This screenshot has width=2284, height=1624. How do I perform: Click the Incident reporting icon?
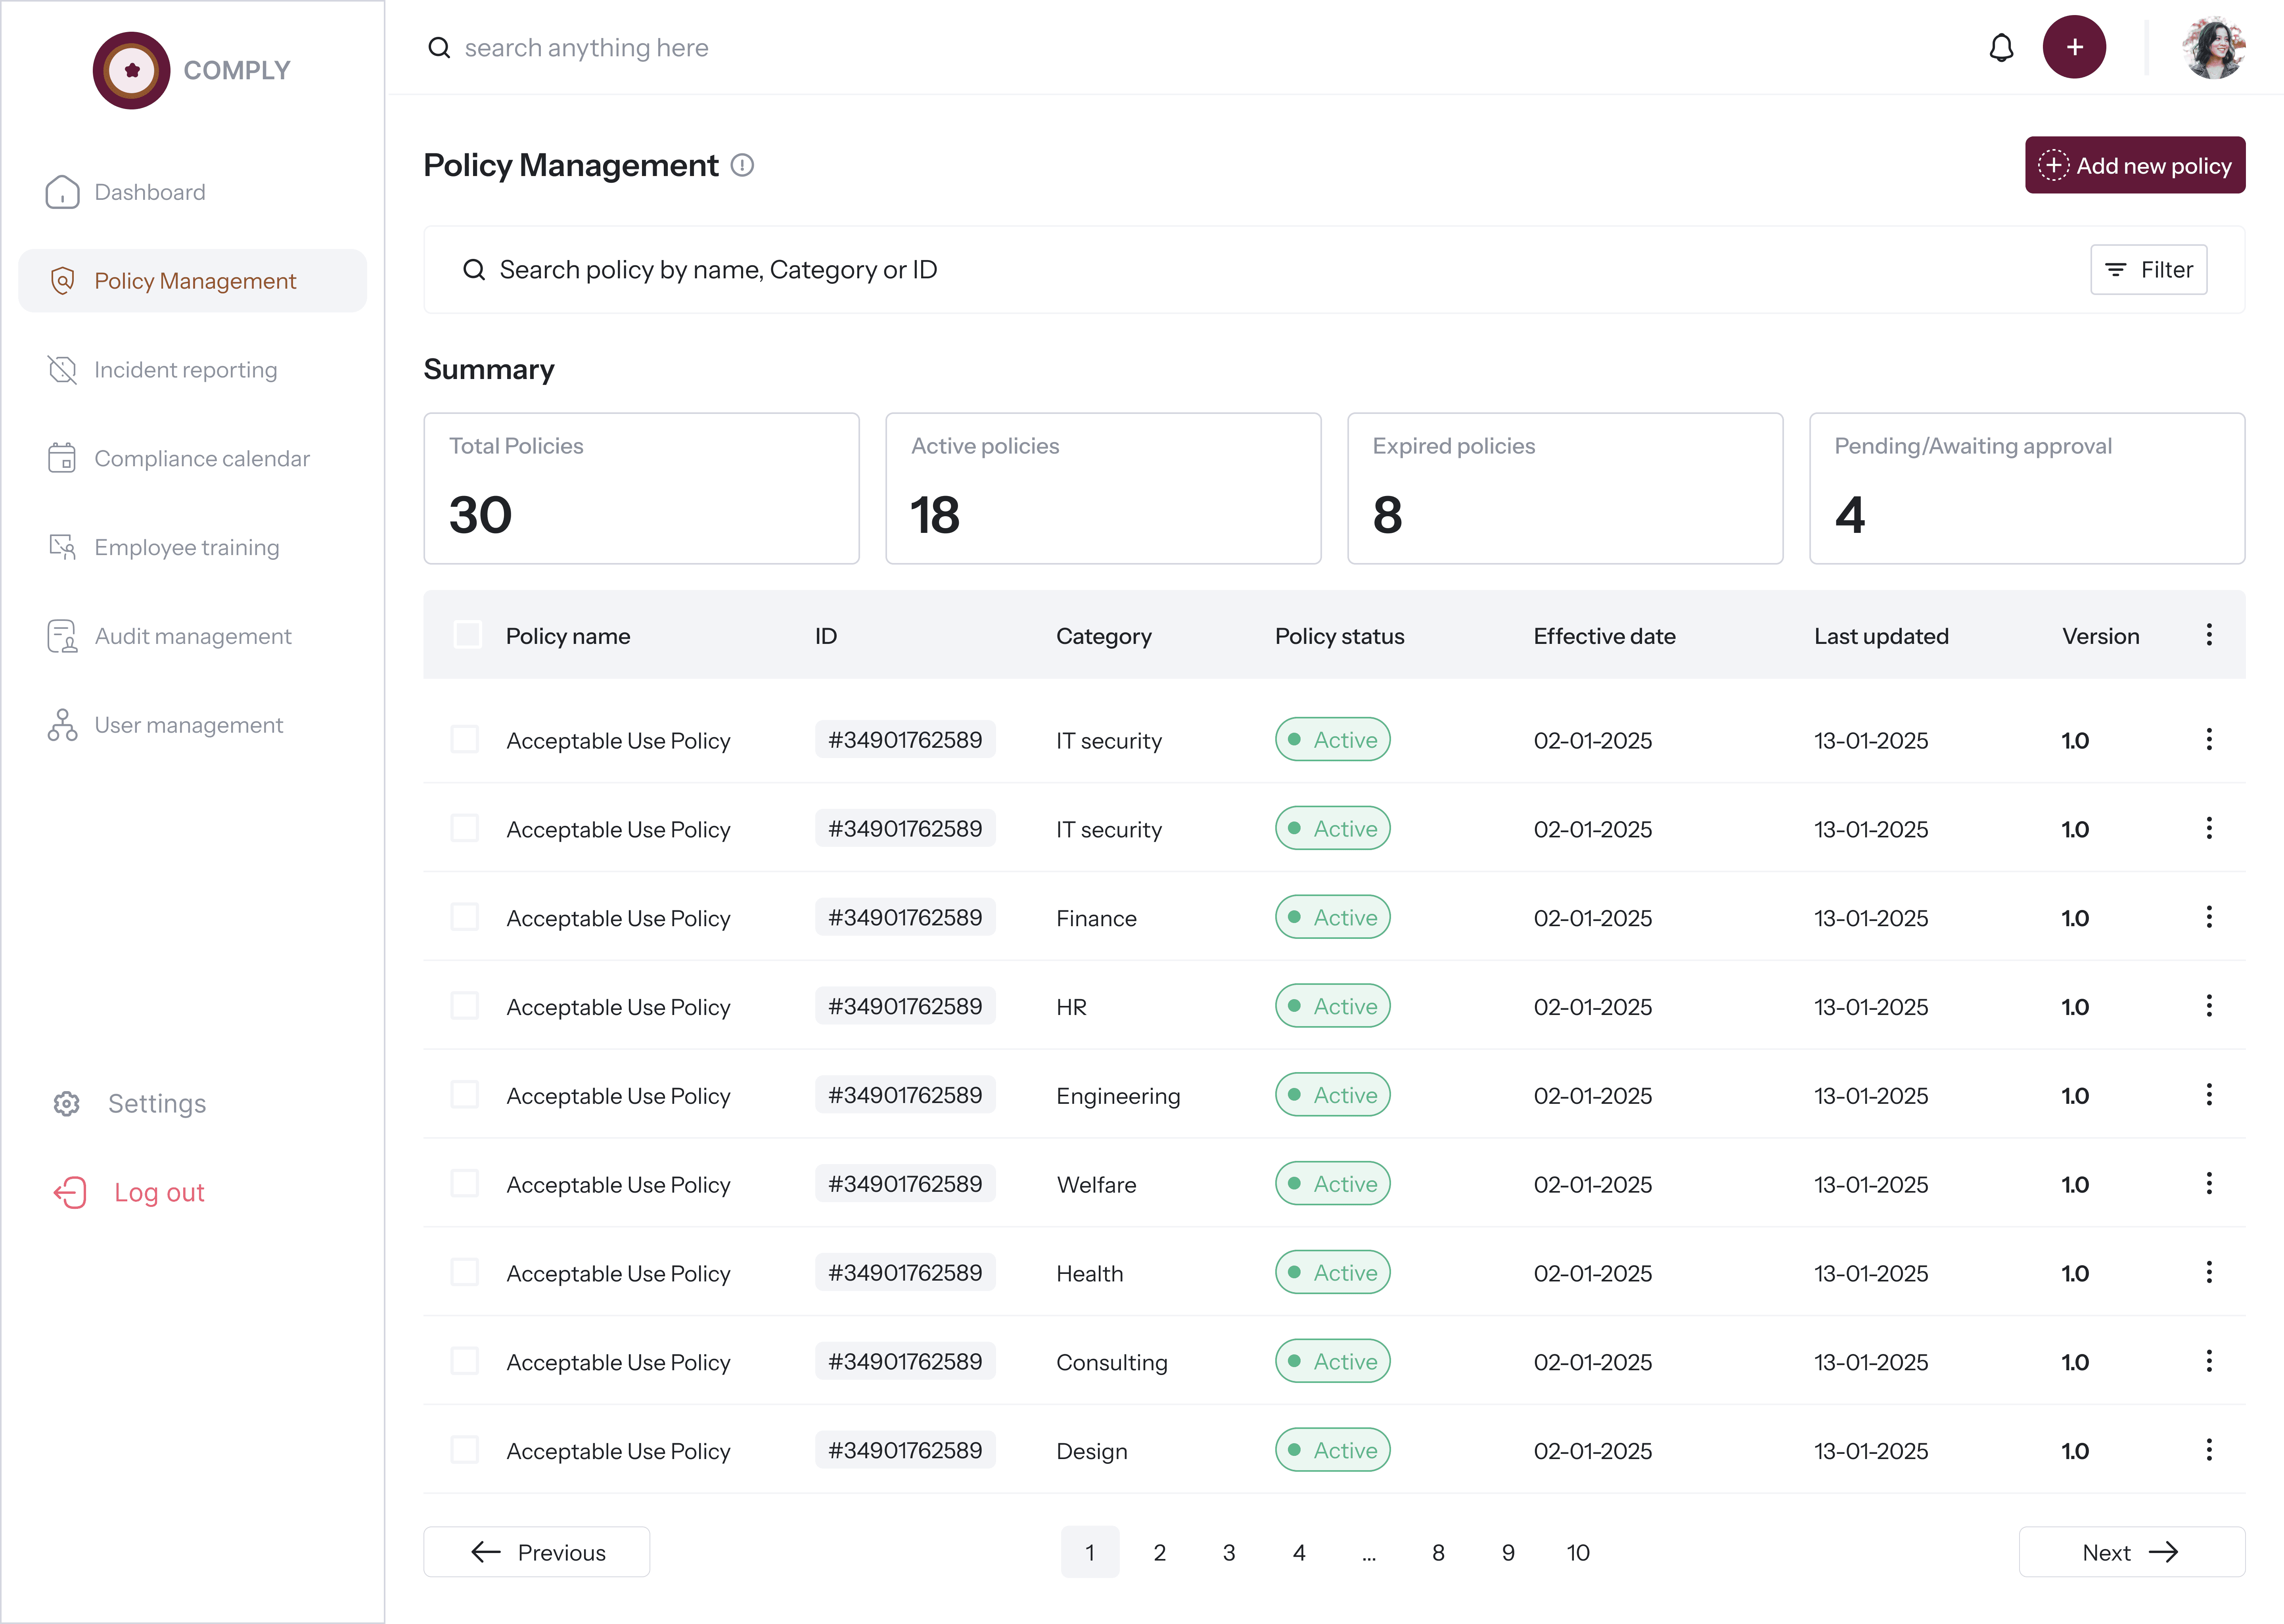tap(62, 370)
